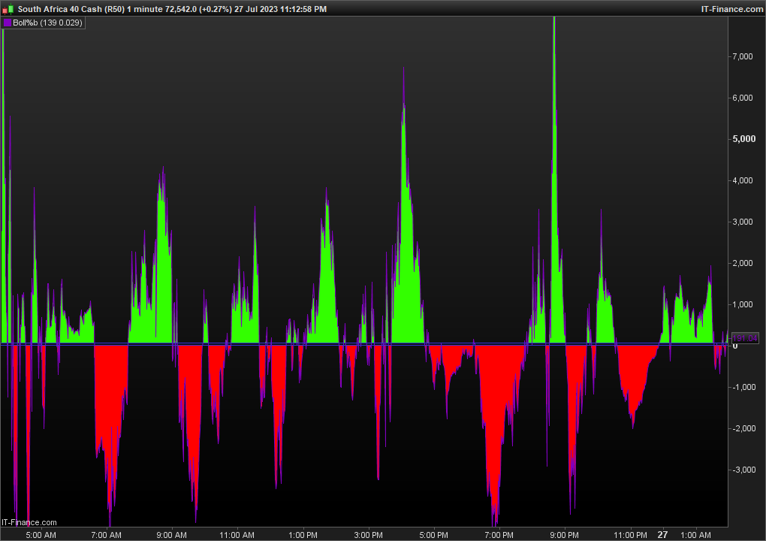The height and width of the screenshot is (541, 766).
Task: Click the current value label 191.04
Action: pyautogui.click(x=744, y=338)
